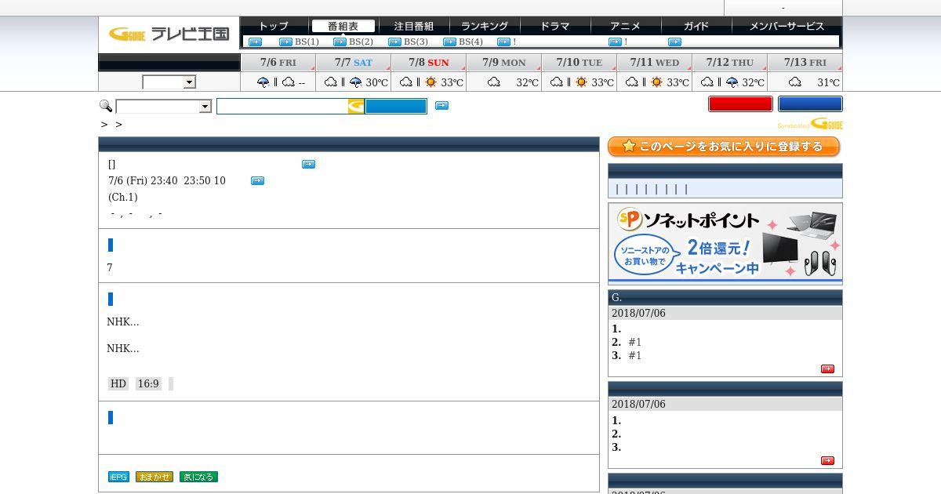Click the blue search button
This screenshot has width=941, height=494.
(396, 106)
